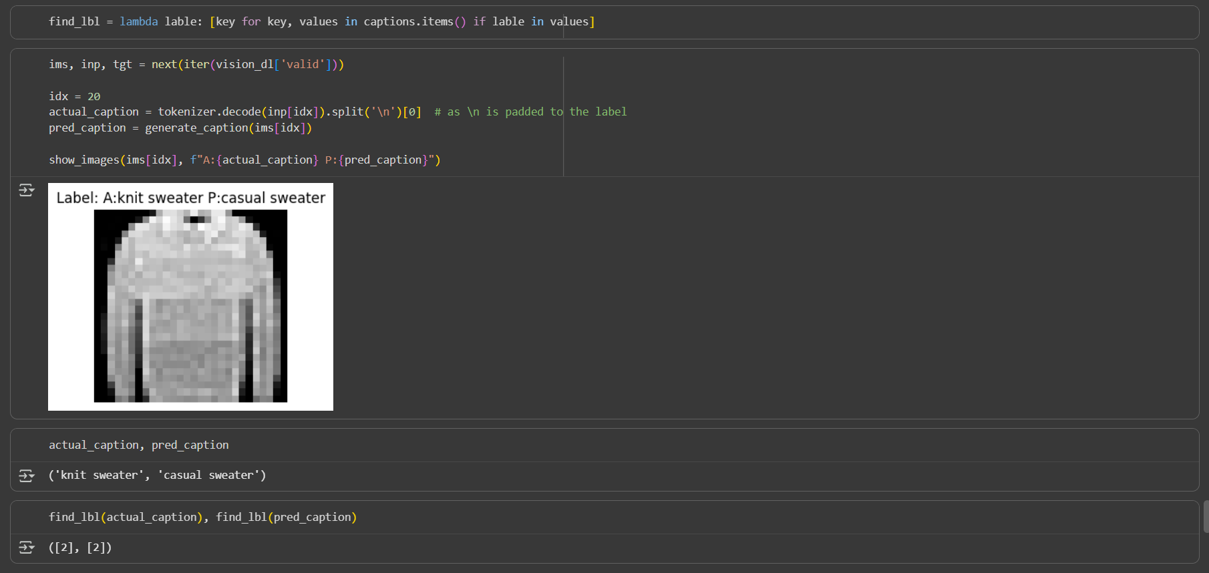Click the ([2], [2]) output text

point(80,548)
